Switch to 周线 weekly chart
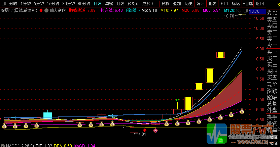This screenshot has height=147, width=280. point(109,4)
